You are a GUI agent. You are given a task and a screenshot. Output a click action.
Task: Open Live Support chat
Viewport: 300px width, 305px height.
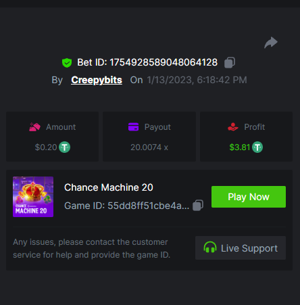241,248
